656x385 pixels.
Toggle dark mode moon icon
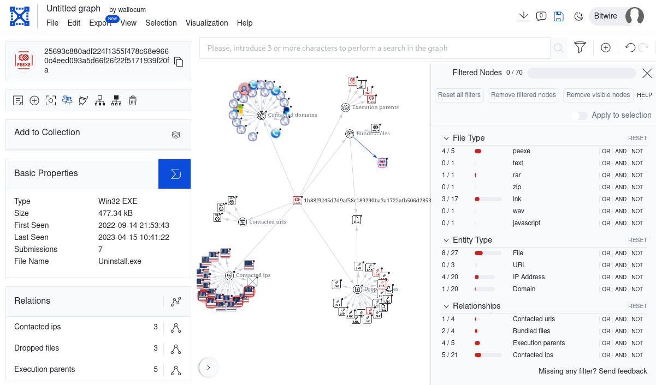coord(579,16)
